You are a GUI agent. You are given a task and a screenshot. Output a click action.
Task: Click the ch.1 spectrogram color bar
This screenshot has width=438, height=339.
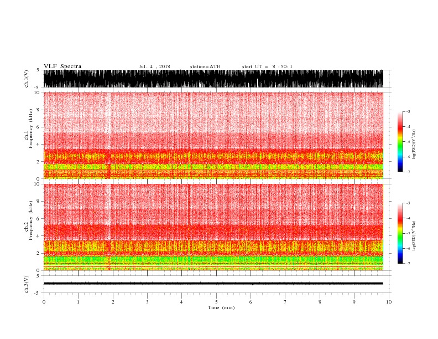[x=400, y=142]
